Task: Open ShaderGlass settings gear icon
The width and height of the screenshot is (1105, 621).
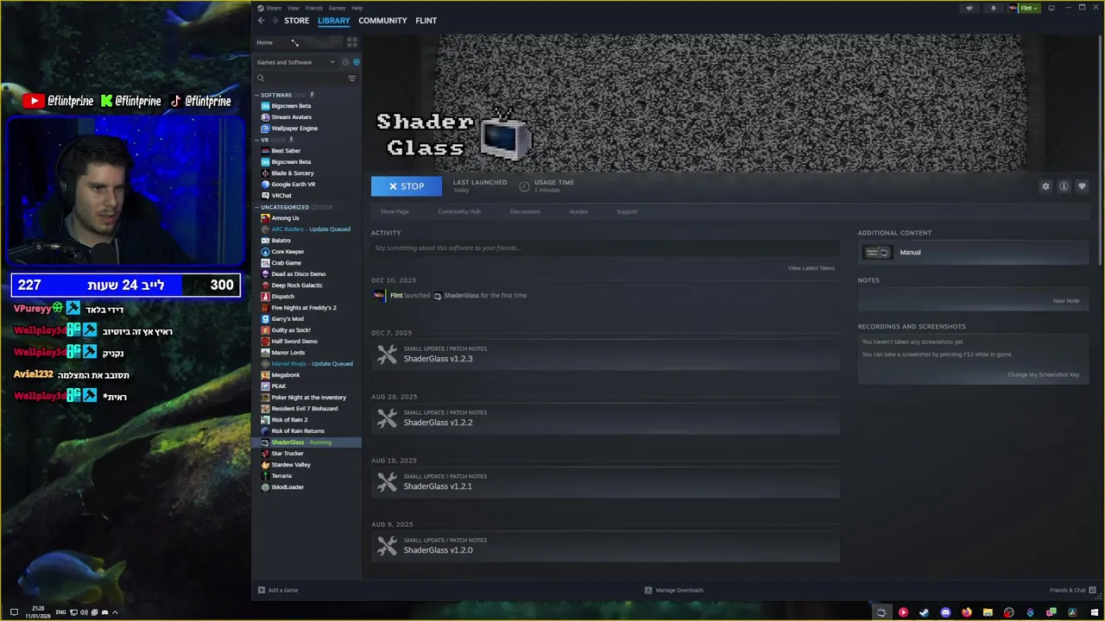Action: point(1045,186)
